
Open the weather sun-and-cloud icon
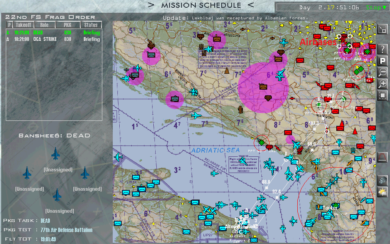coord(382,192)
